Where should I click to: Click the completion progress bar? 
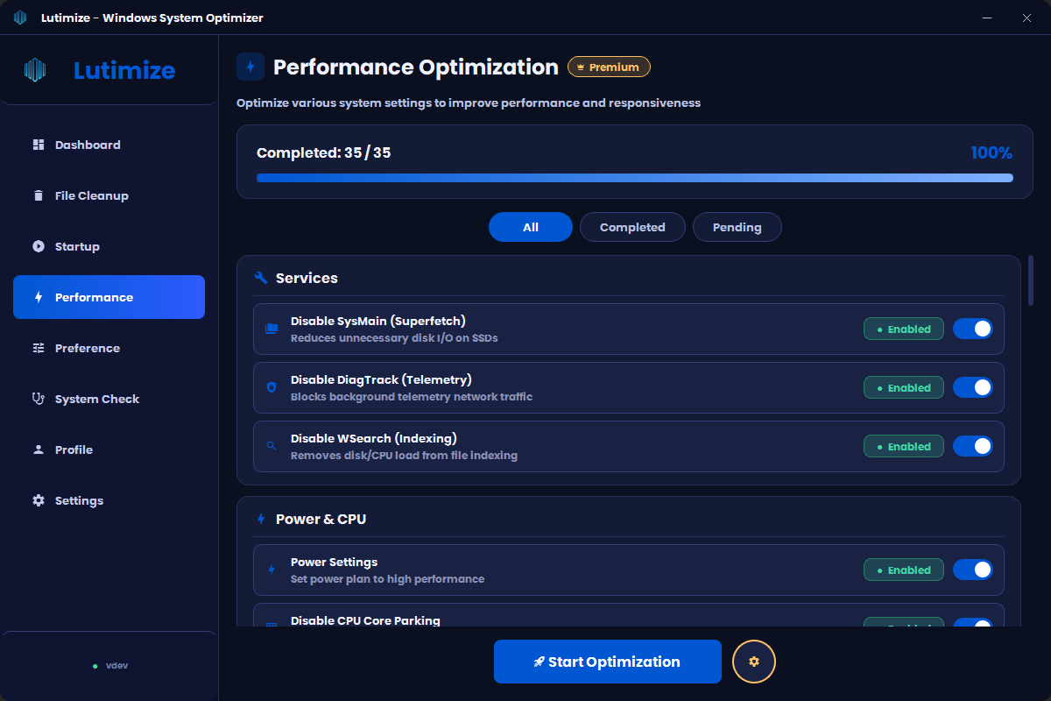[x=635, y=178]
